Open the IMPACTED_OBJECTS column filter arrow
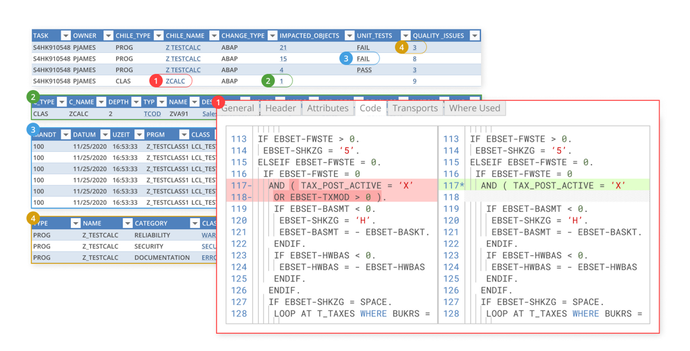 (349, 36)
